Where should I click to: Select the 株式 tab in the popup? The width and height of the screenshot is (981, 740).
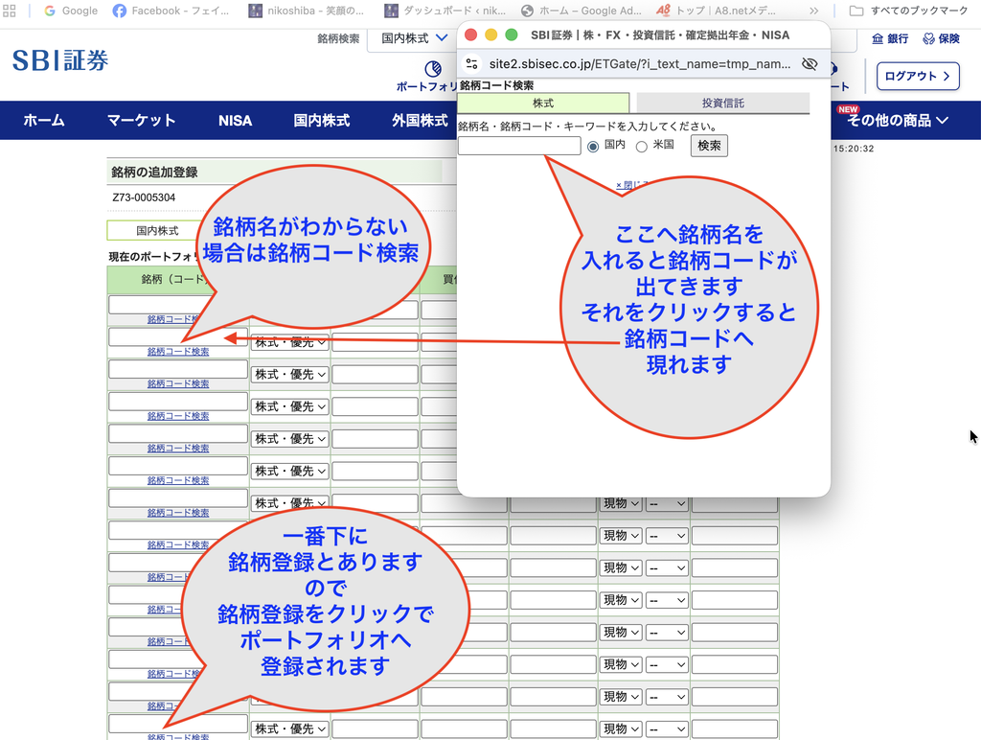pos(543,103)
